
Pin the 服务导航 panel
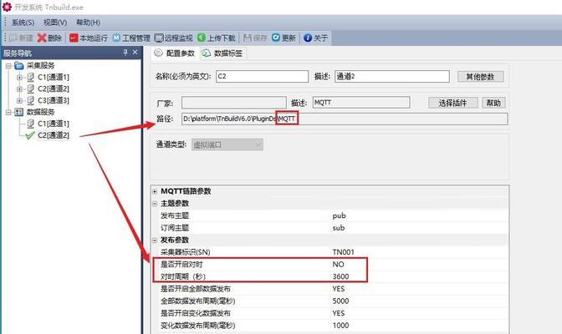(x=125, y=53)
